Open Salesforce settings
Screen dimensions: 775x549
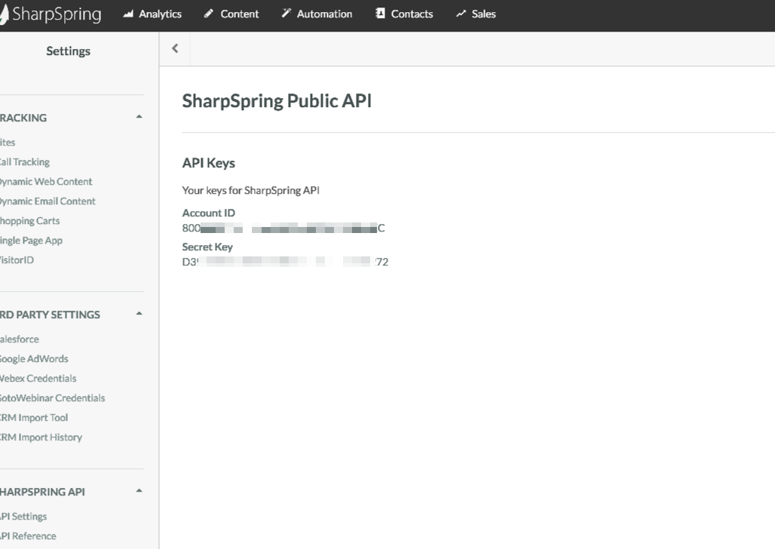point(20,339)
